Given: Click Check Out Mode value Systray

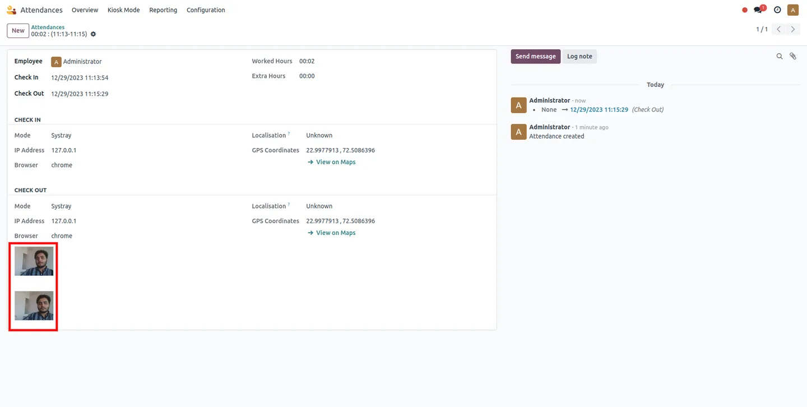Looking at the screenshot, I should point(61,206).
